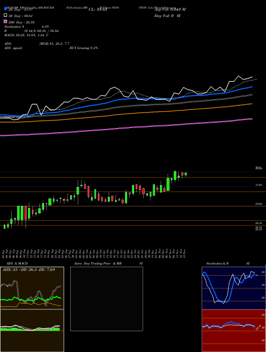266x352 pixels.
Task: Click the white 50 Day legend swatch
Action: tap(5, 15)
